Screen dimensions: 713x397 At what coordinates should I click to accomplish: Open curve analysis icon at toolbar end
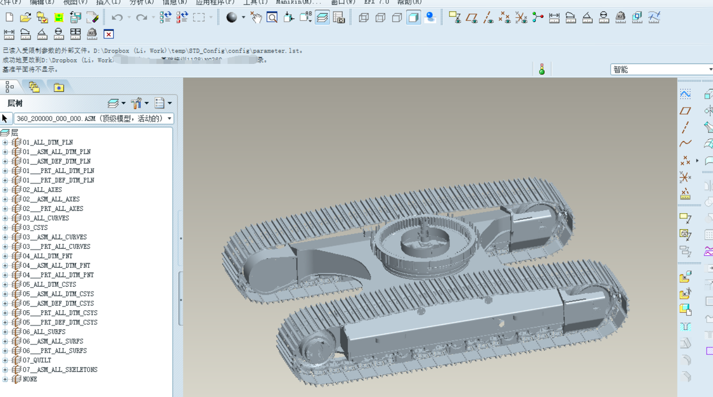pyautogui.click(x=654, y=18)
